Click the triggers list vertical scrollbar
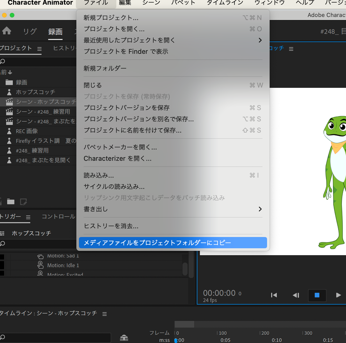This screenshot has width=346, height=343. coord(185,269)
